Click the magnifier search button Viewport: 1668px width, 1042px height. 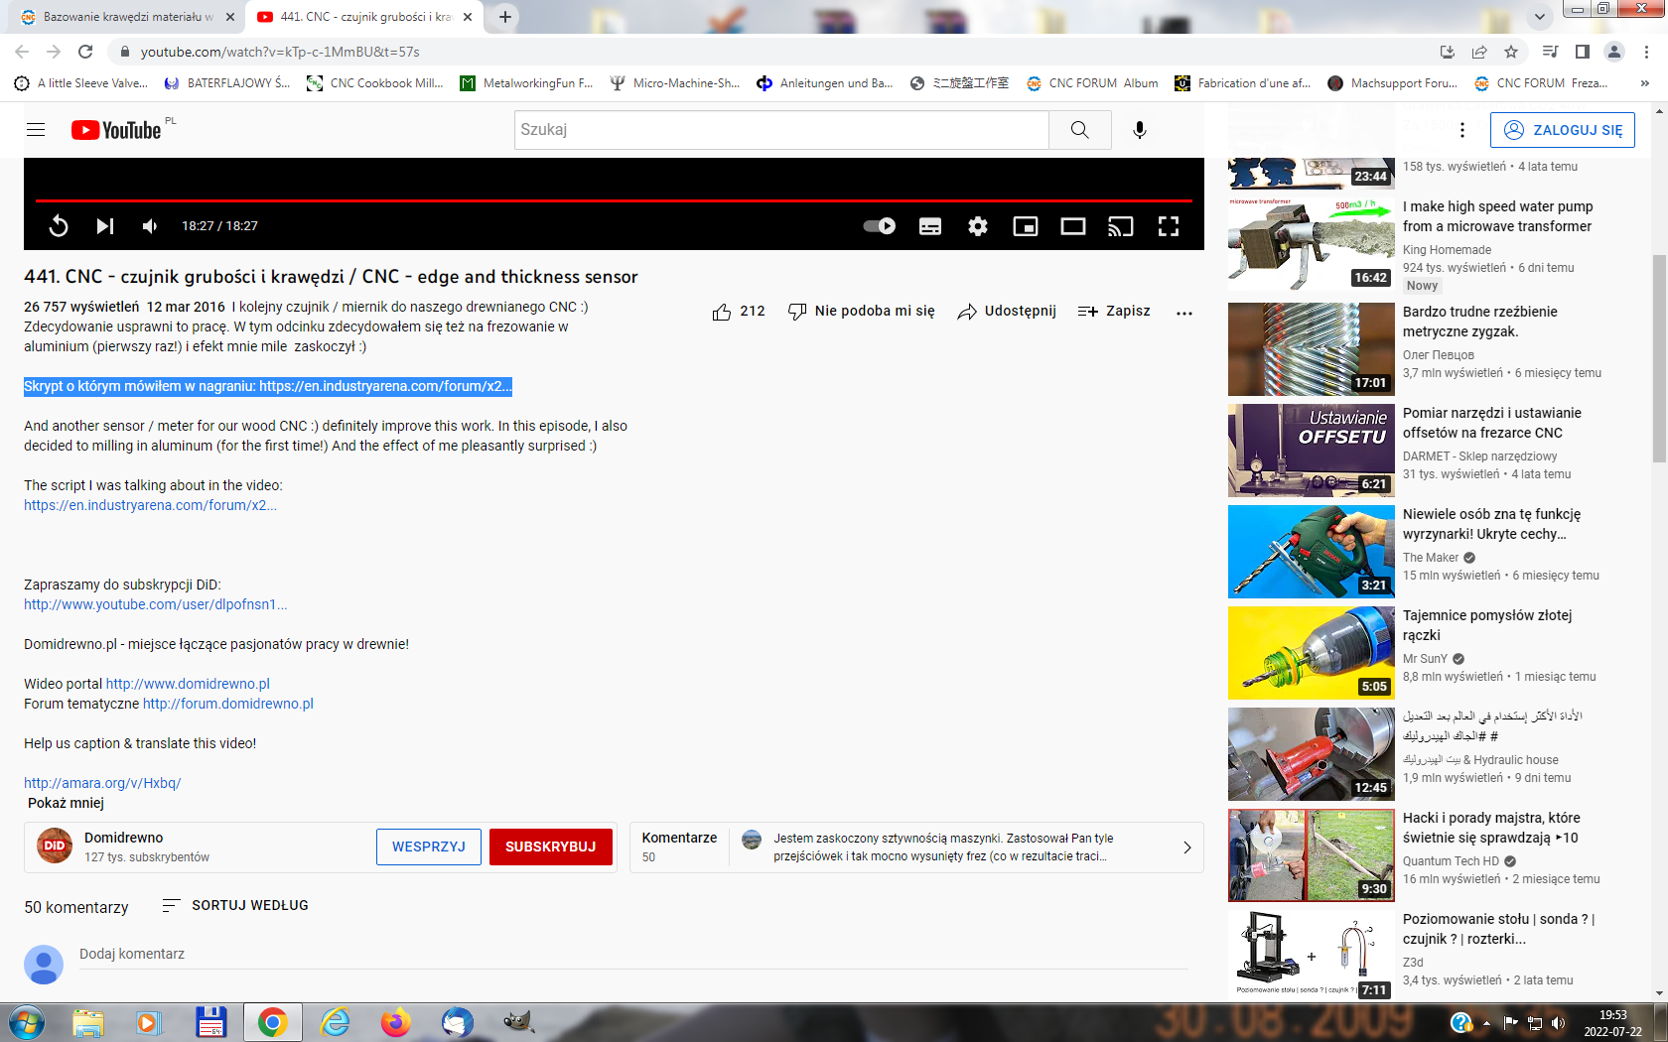[1080, 130]
